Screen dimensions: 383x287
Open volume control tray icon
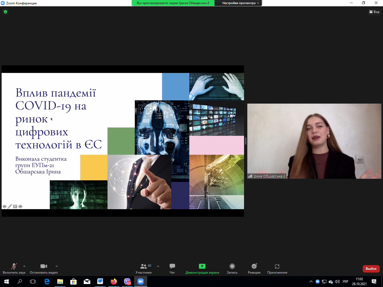click(x=337, y=282)
